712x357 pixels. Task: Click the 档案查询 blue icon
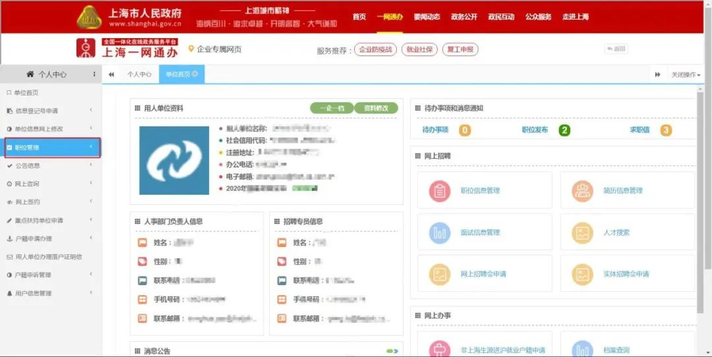click(582, 349)
